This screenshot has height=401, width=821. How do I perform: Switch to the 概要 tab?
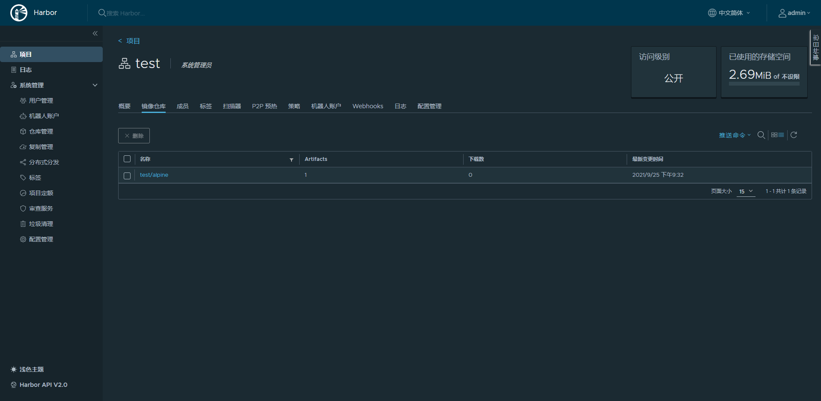[x=125, y=106]
